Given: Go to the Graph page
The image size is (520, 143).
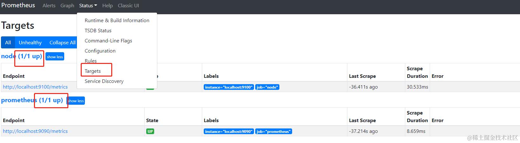Looking at the screenshot, I should click(67, 6).
